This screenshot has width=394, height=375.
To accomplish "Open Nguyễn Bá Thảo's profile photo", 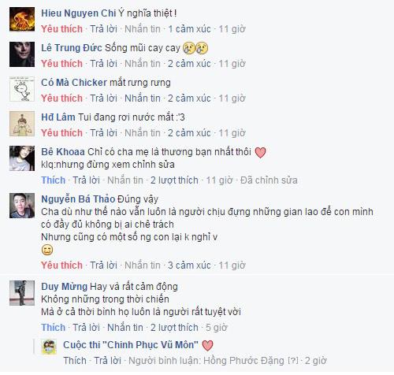I will pos(22,206).
